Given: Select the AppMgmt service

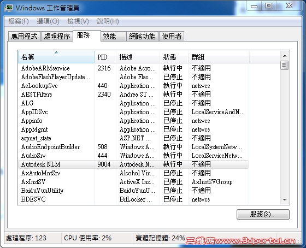Looking at the screenshot, I should [133, 129].
